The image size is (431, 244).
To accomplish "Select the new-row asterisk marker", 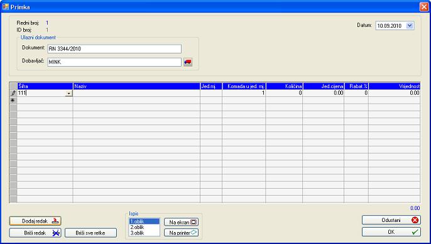I will (13, 101).
